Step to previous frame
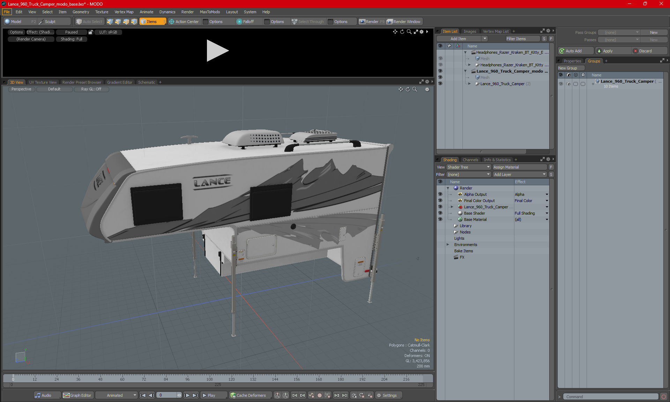The width and height of the screenshot is (670, 402). (151, 395)
